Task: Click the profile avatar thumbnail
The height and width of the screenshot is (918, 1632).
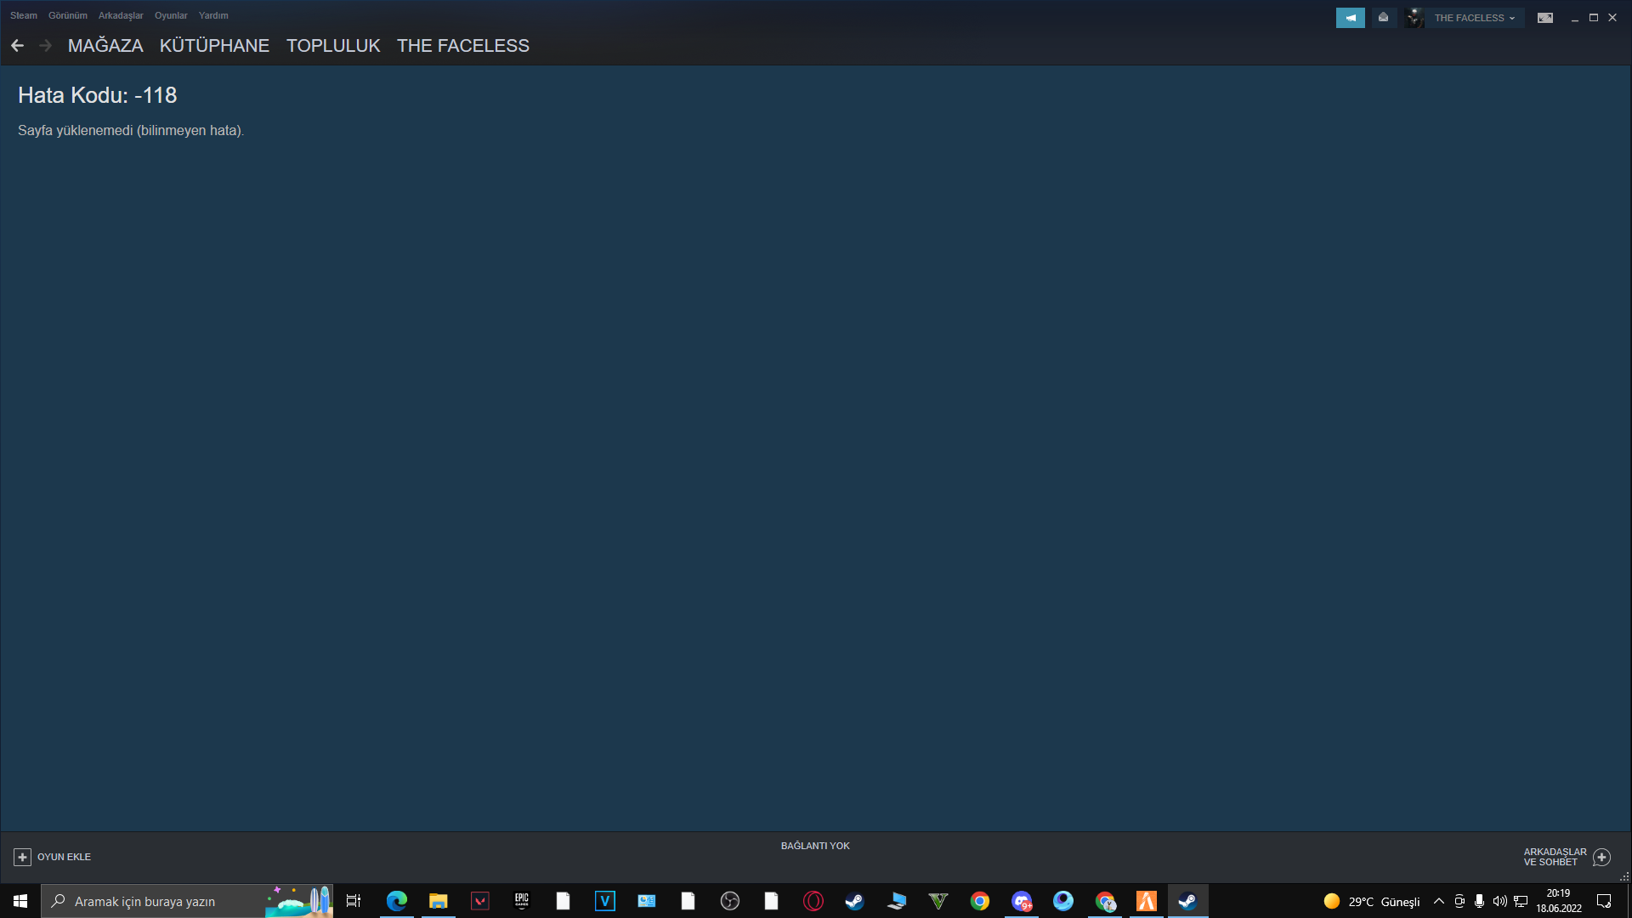Action: click(1415, 18)
